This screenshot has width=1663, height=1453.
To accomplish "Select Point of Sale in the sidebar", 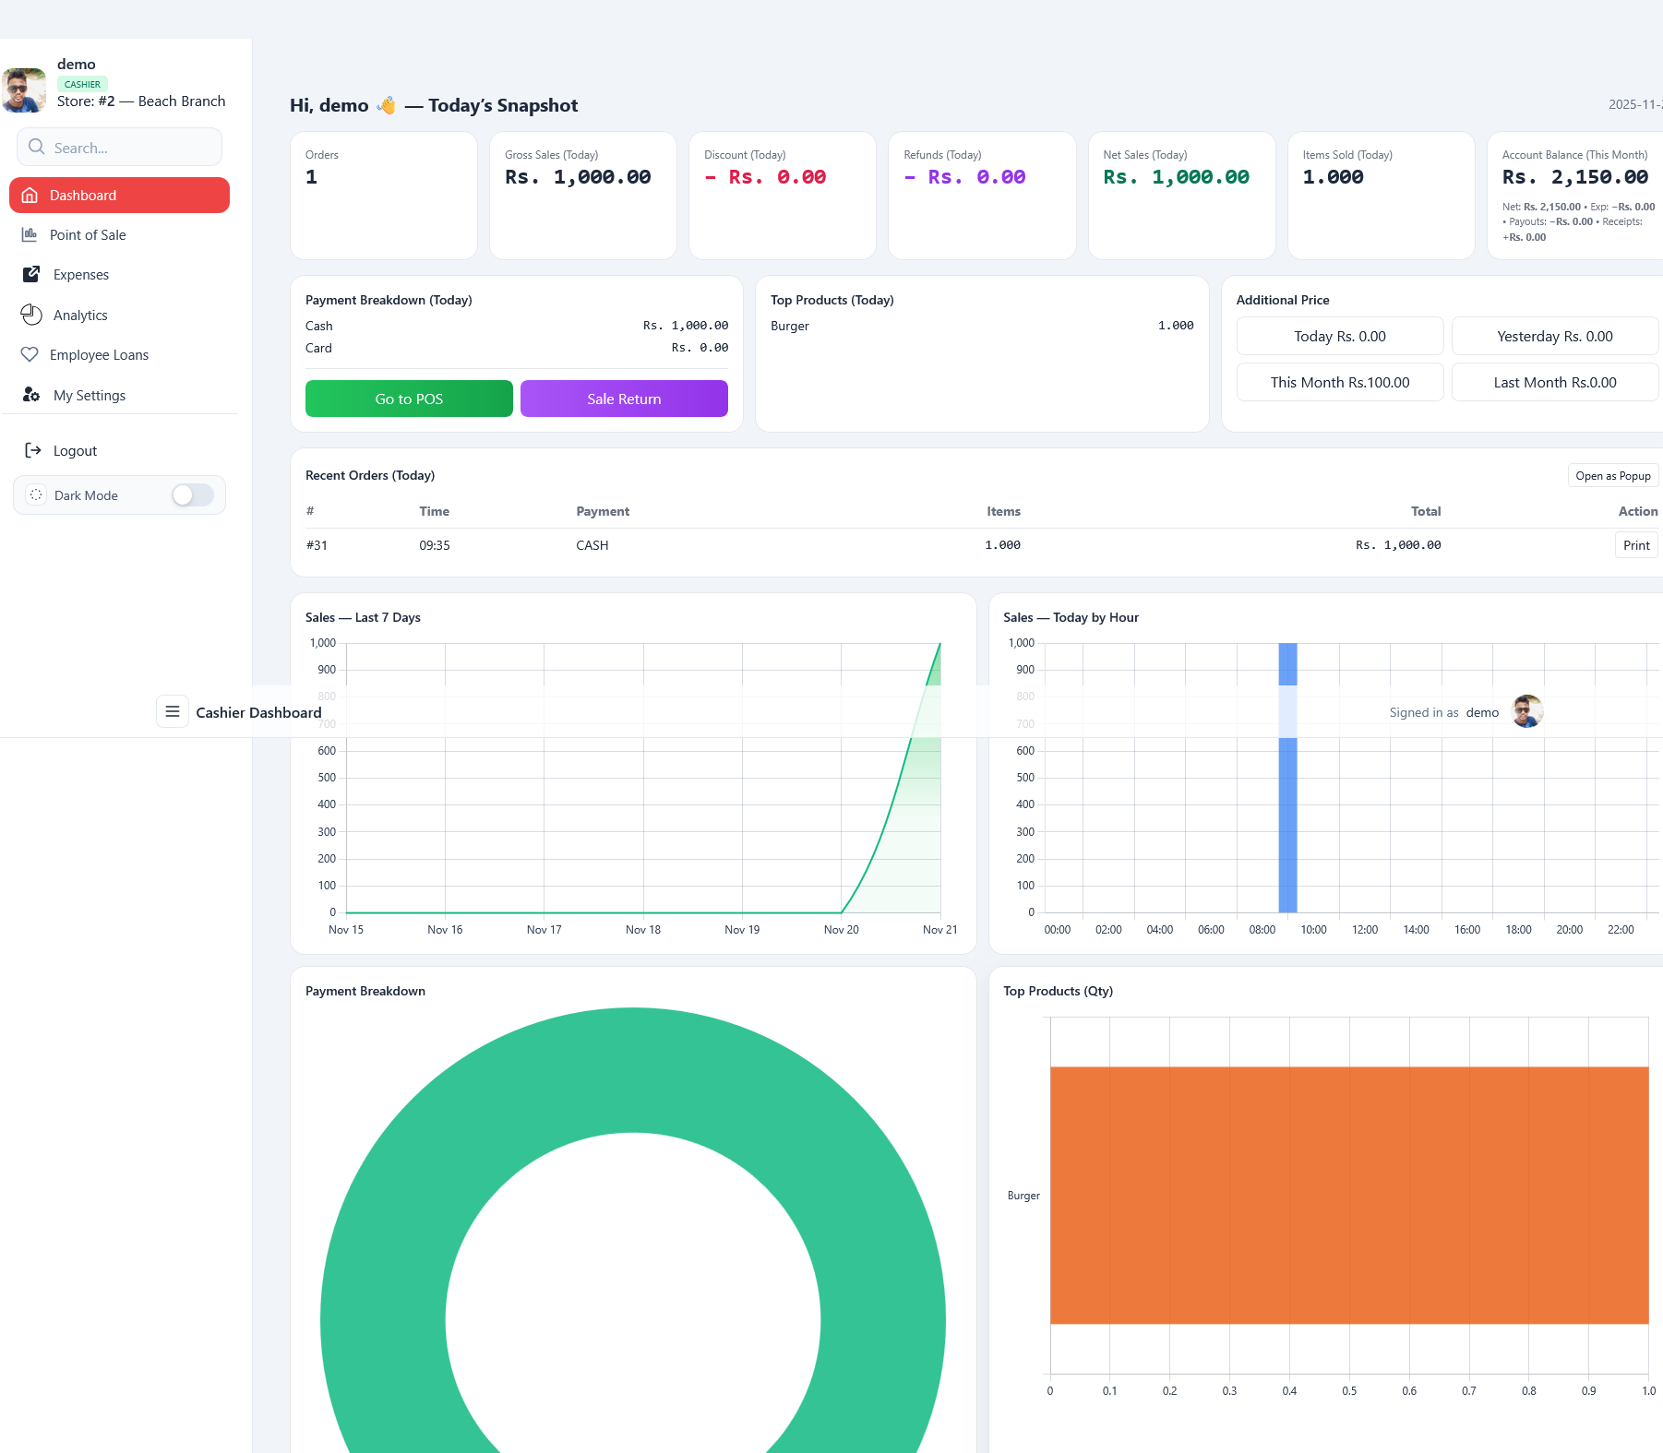I will pyautogui.click(x=88, y=234).
